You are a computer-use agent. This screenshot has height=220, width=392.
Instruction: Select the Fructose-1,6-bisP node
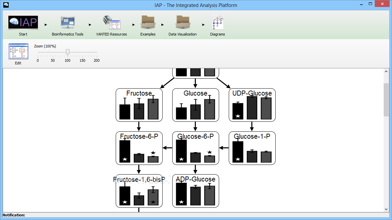(139, 191)
